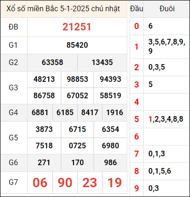This screenshot has height=197, width=190.
Task: Select the G7 red number 19
Action: point(115,182)
